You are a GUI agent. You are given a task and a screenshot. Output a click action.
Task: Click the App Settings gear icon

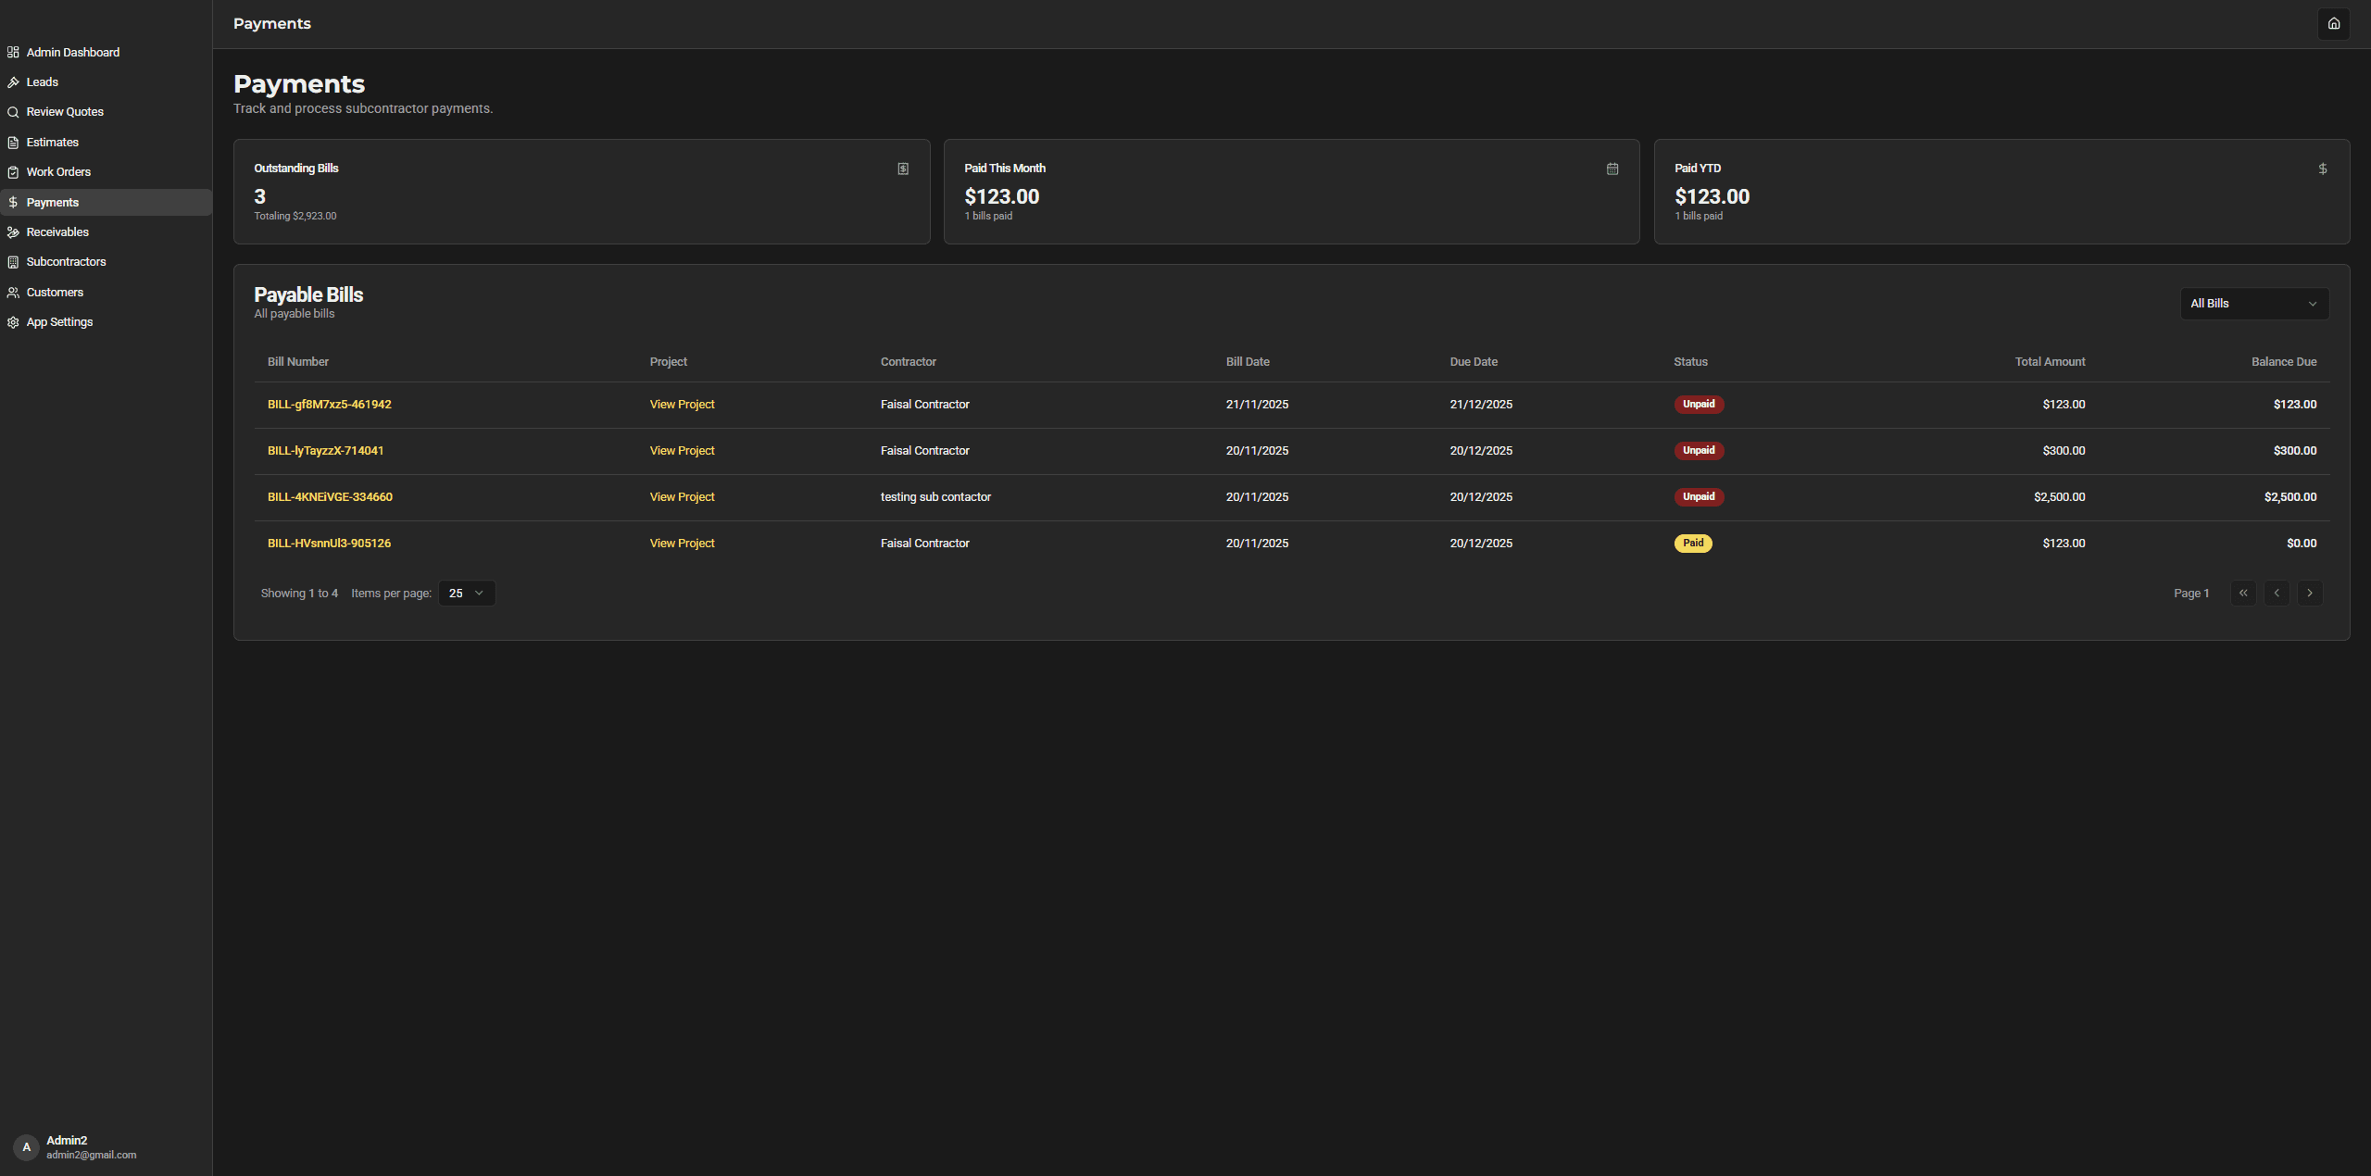pos(13,322)
